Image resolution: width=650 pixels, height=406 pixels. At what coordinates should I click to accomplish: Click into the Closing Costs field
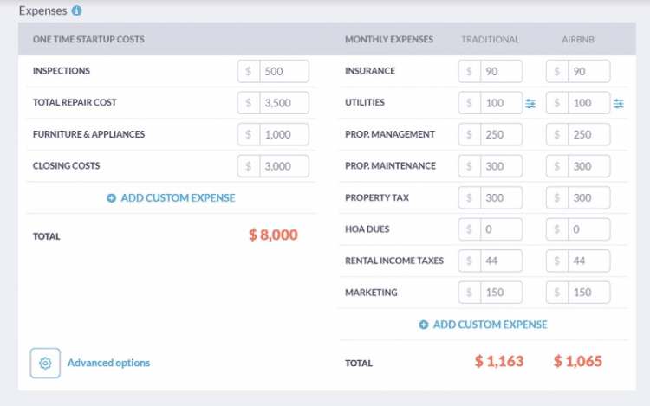coord(283,166)
